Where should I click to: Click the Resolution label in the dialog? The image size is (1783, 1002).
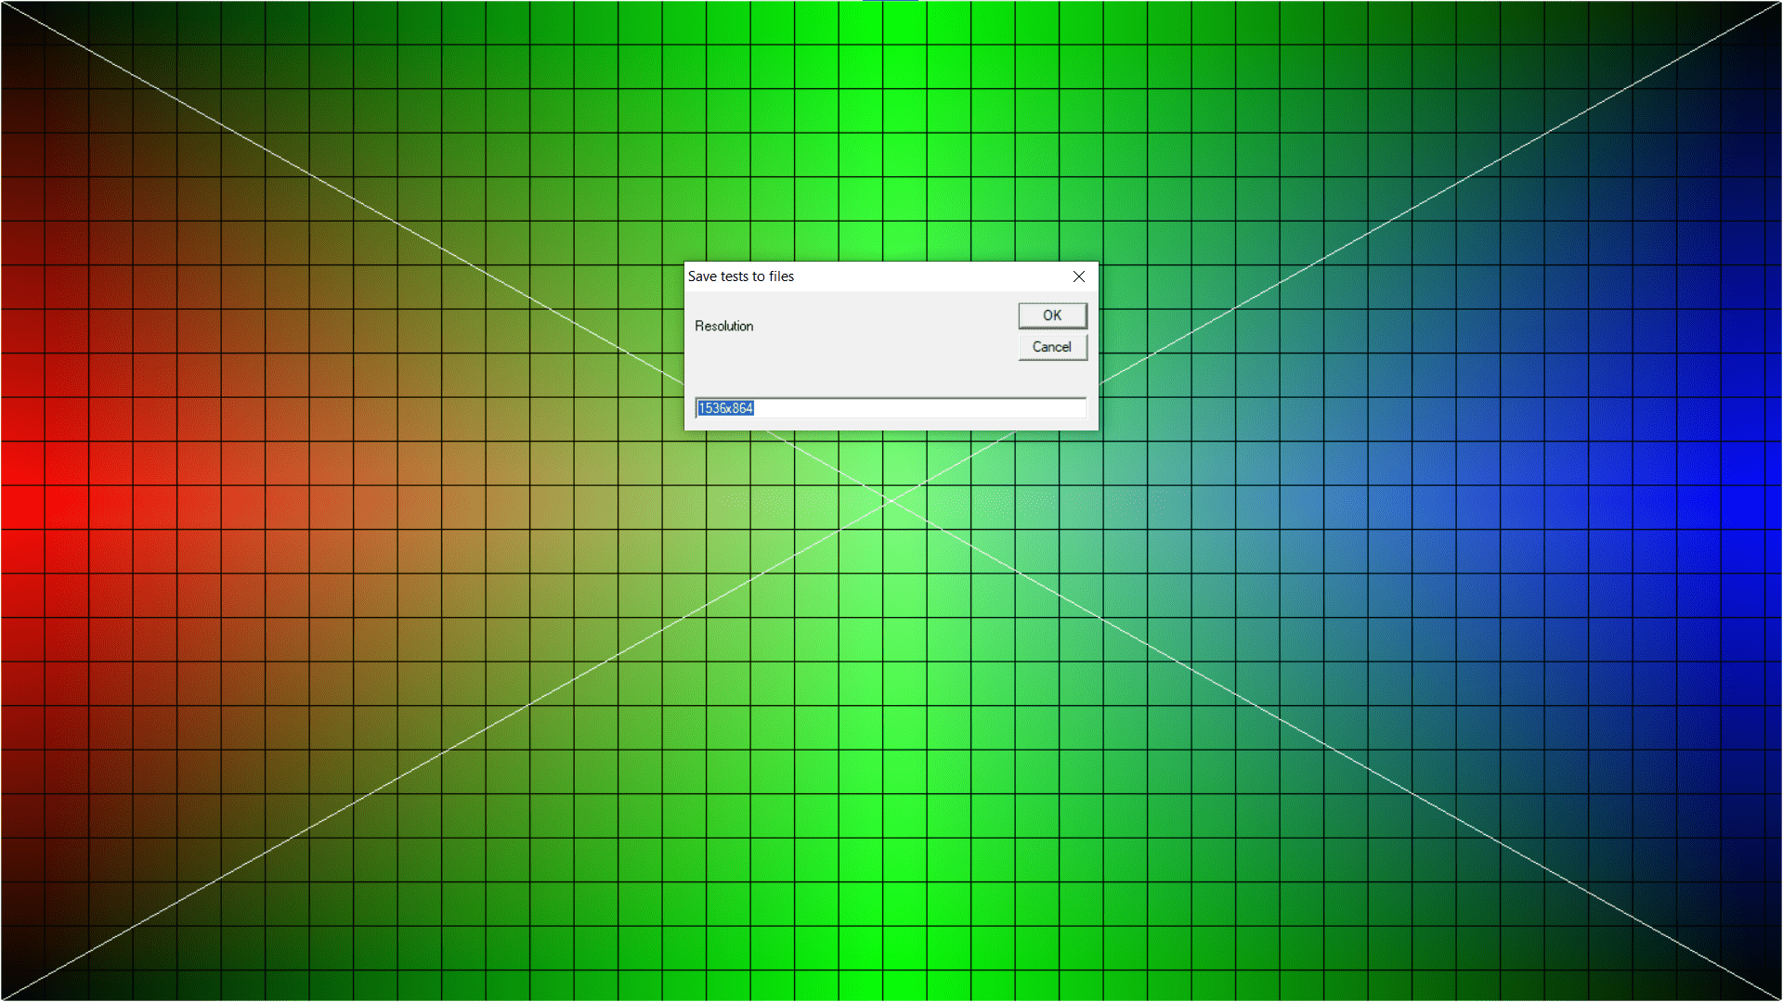pos(723,327)
